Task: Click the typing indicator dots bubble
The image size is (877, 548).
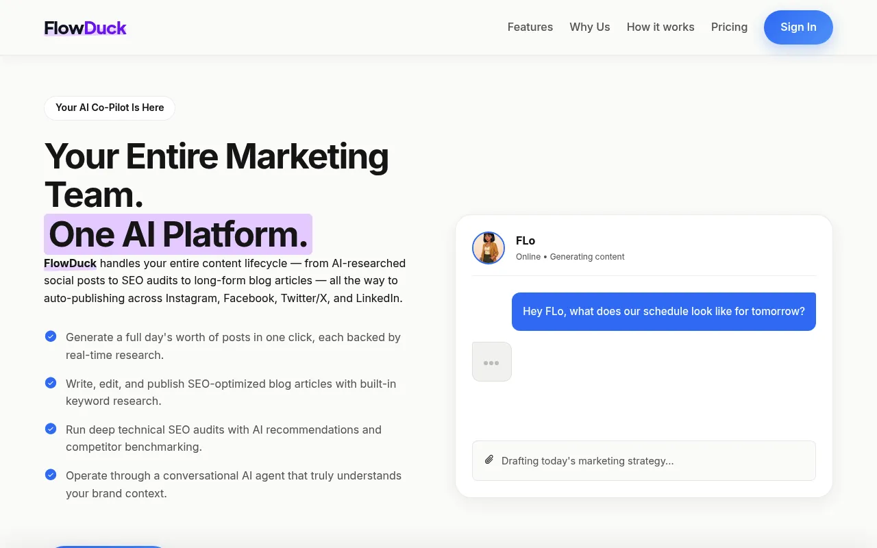Action: point(492,362)
